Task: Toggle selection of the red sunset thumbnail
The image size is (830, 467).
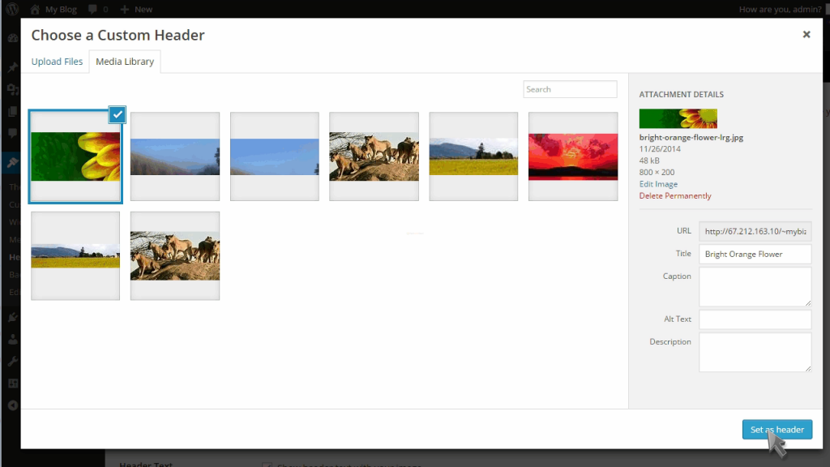Action: pyautogui.click(x=572, y=156)
